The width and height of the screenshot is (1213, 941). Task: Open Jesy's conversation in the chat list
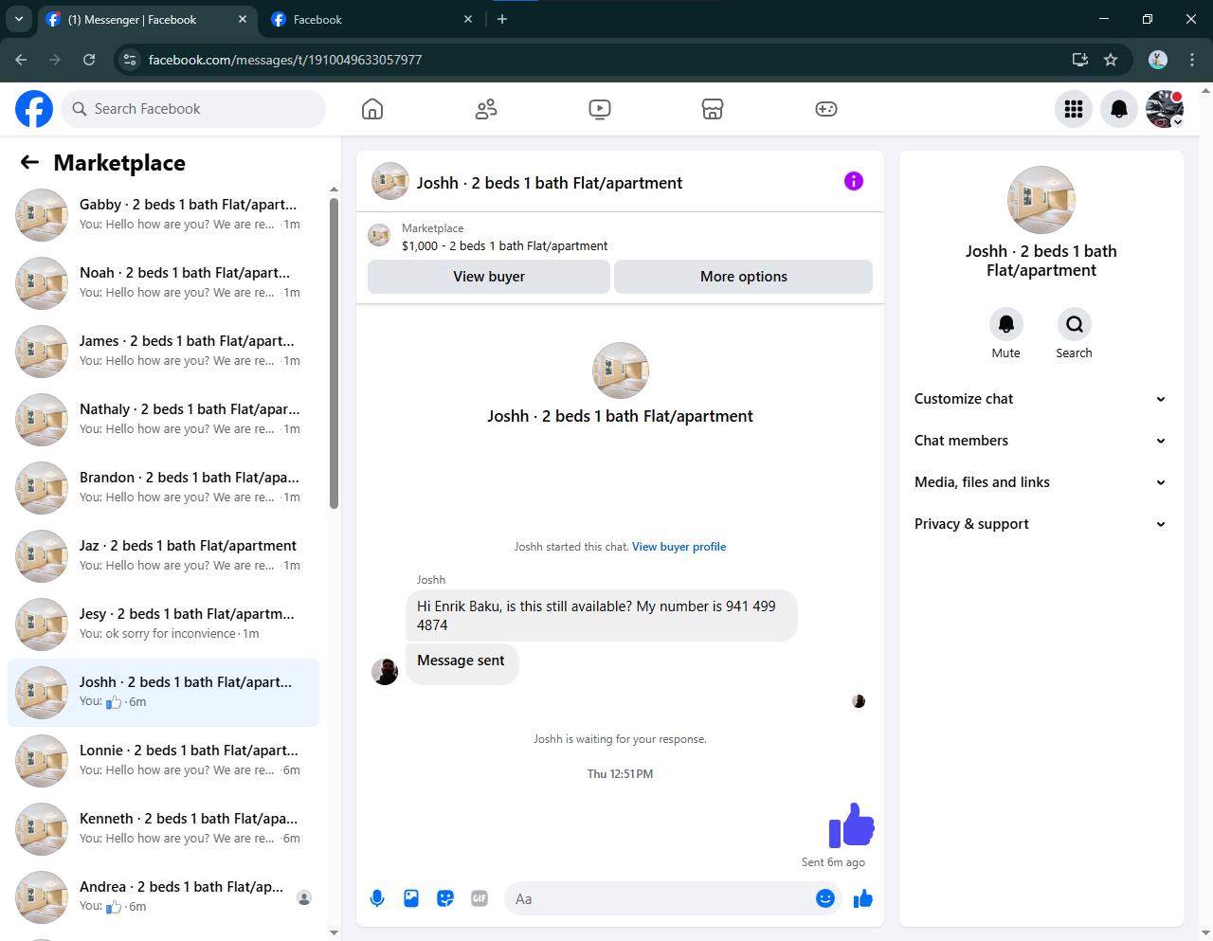tap(163, 624)
